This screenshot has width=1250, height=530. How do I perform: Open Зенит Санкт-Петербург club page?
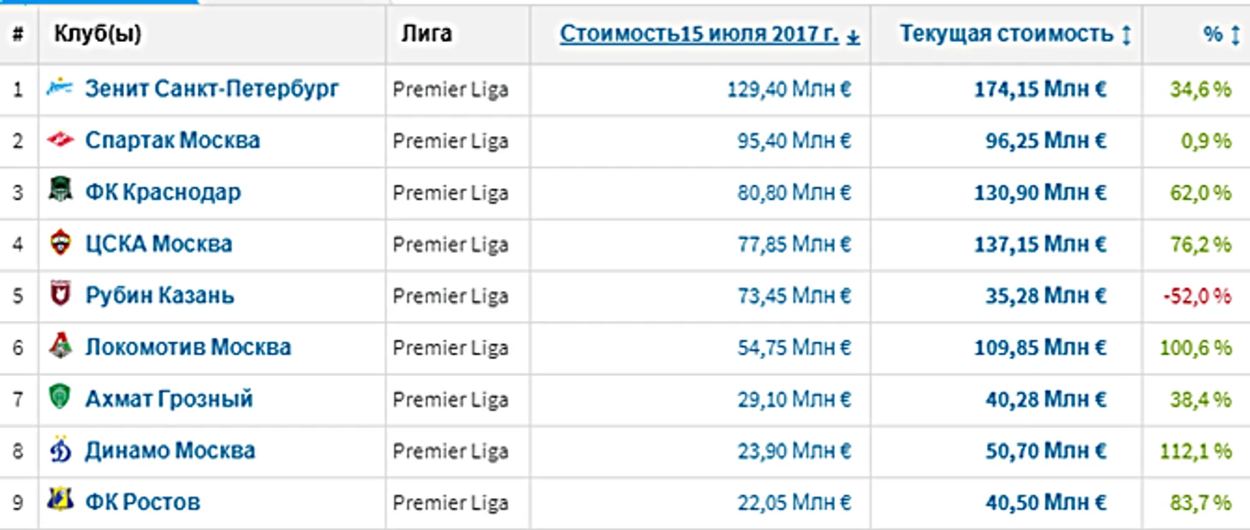tap(212, 88)
